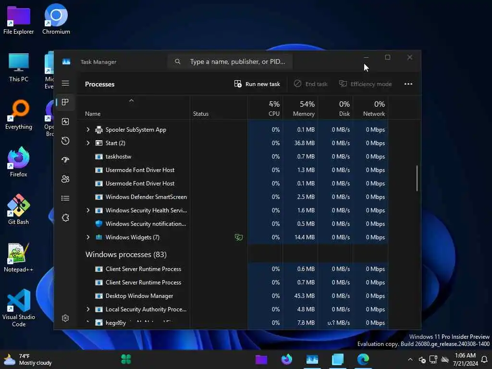Click the Spooler SubSystem App printer icon
The height and width of the screenshot is (369, 492).
click(99, 130)
